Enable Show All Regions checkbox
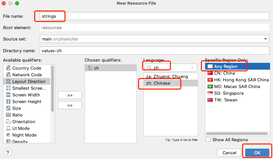This screenshot has width=273, height=159. coord(209,140)
